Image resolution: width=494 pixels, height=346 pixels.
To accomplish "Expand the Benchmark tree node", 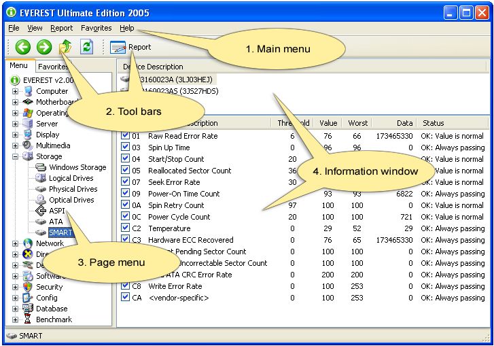I will 15,319.
